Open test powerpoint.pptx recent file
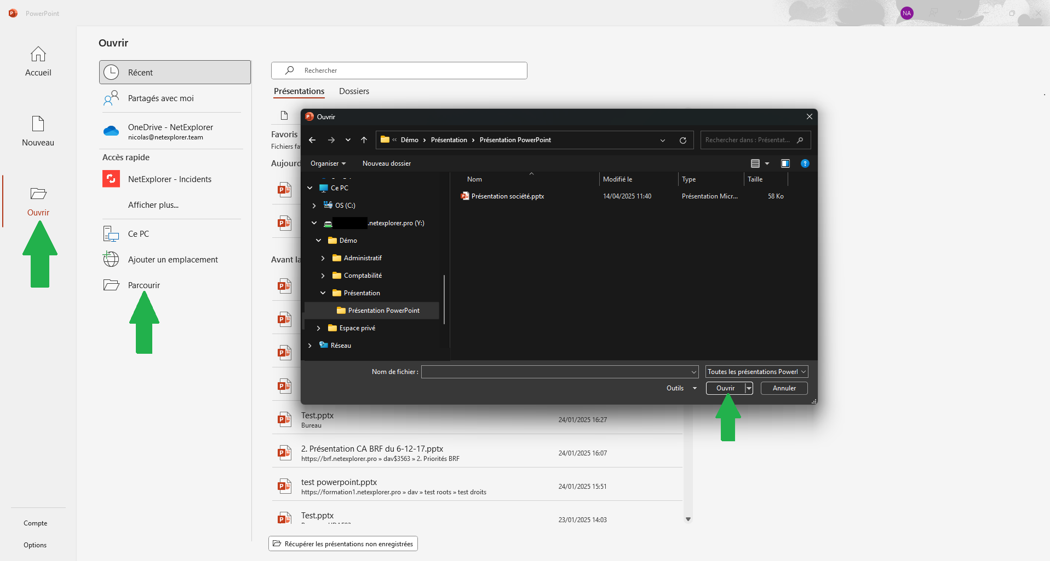Image resolution: width=1050 pixels, height=561 pixels. [x=478, y=487]
